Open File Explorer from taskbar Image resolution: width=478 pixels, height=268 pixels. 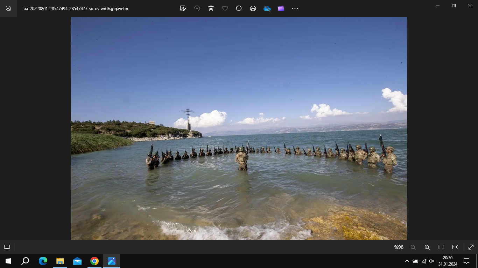60,261
